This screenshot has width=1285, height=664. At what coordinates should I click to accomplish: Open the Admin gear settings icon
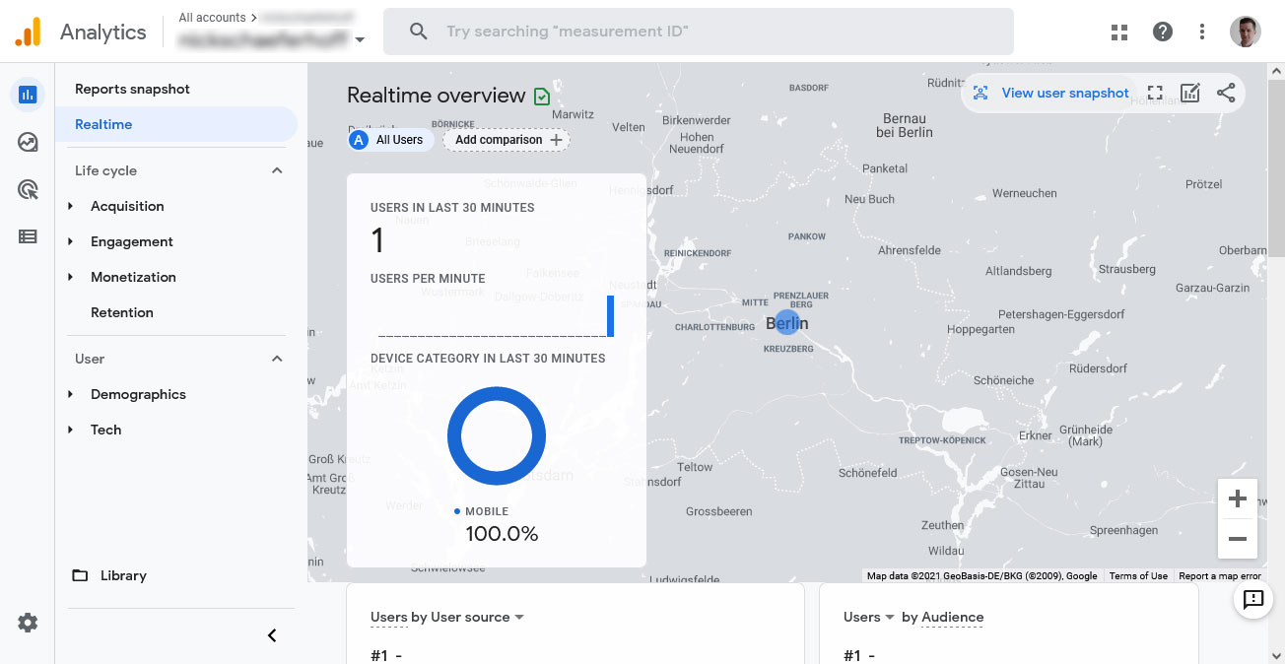[x=28, y=623]
